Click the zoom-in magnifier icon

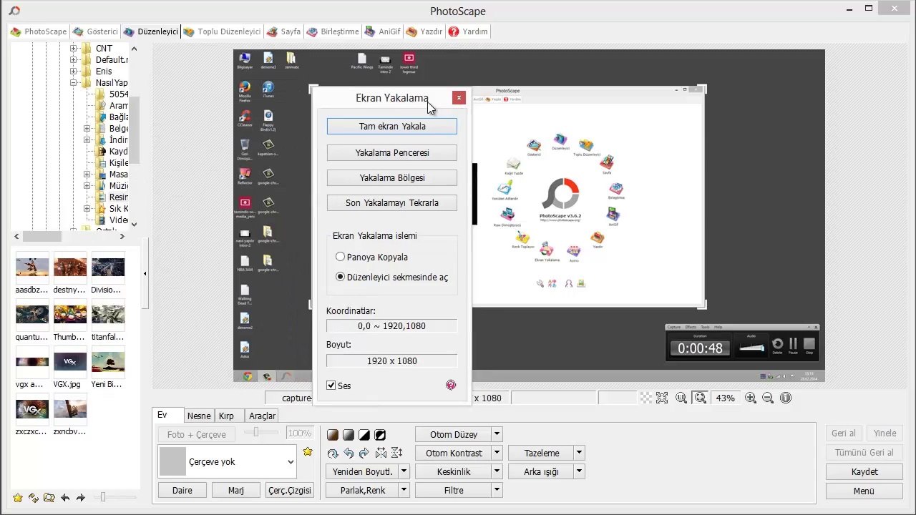pyautogui.click(x=751, y=398)
